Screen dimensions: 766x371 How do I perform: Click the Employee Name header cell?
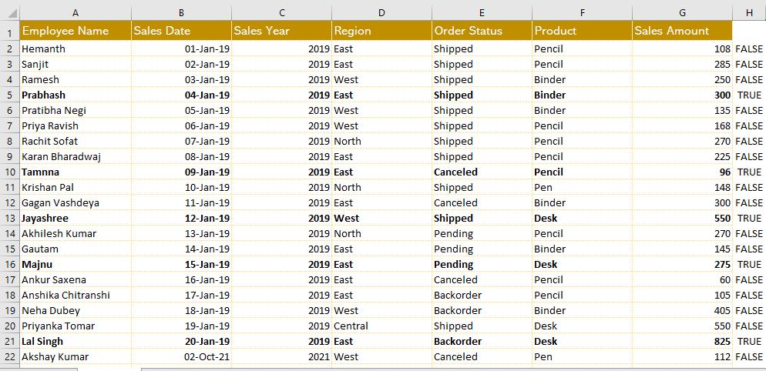[76, 31]
